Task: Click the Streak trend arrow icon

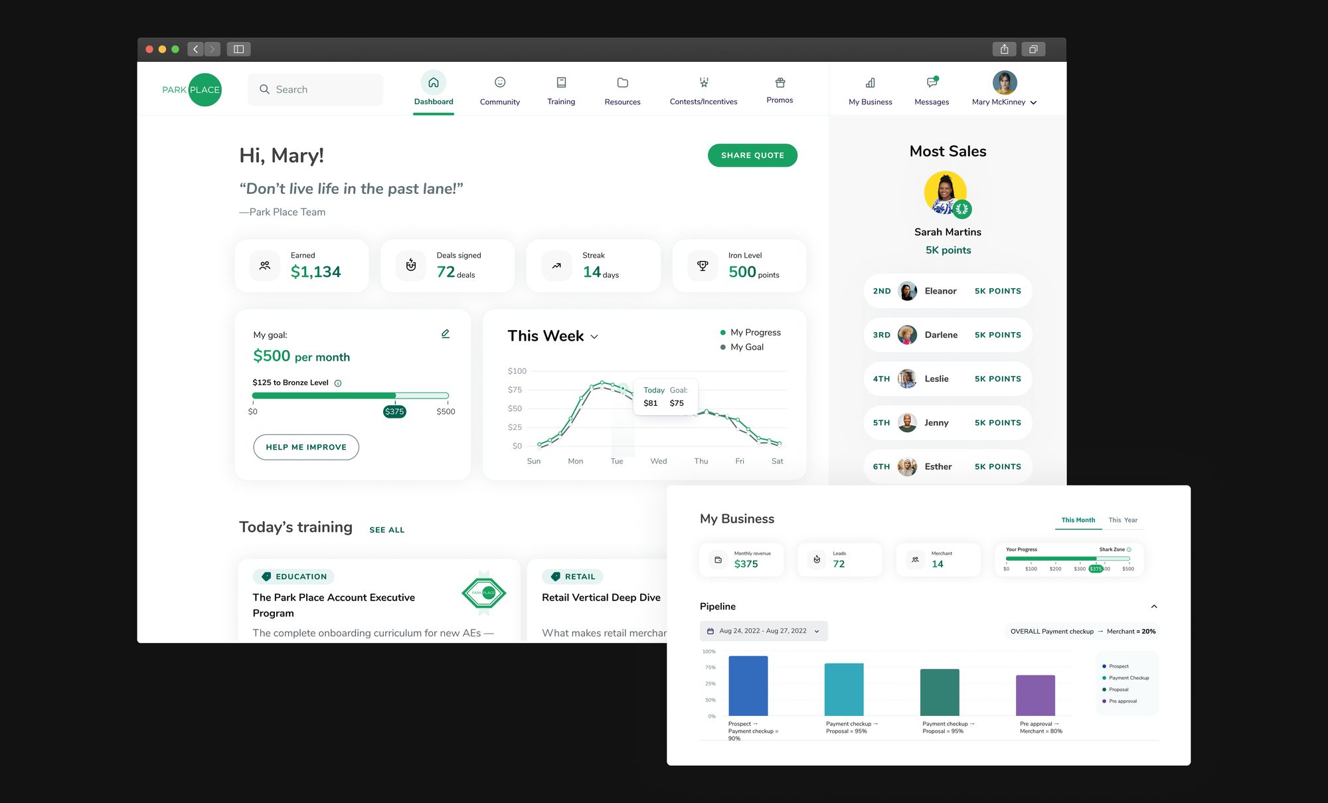Action: [x=556, y=266]
